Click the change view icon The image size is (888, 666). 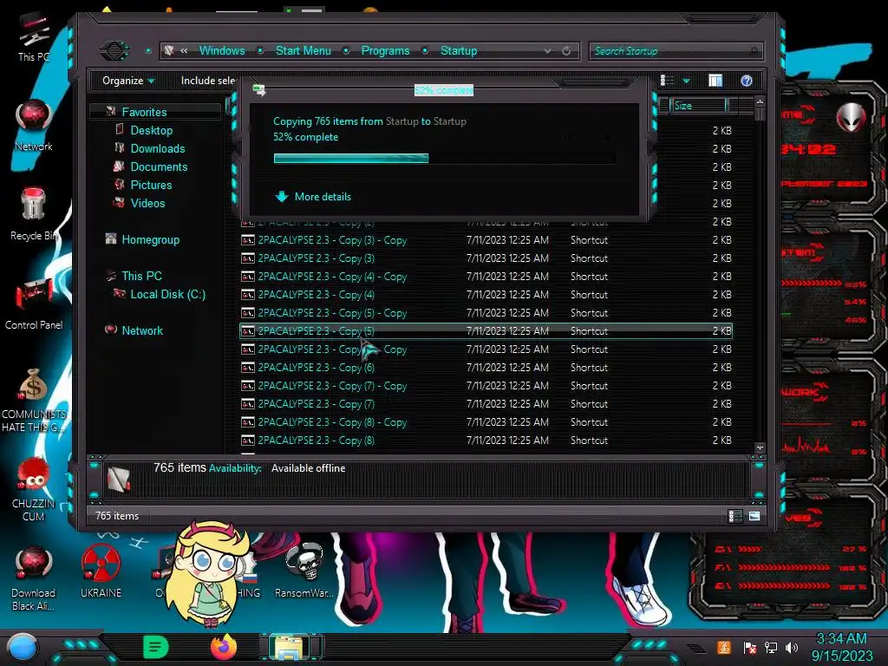(668, 81)
